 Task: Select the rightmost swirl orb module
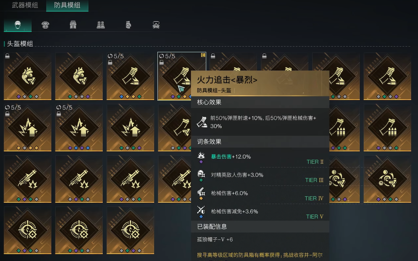click(387, 179)
